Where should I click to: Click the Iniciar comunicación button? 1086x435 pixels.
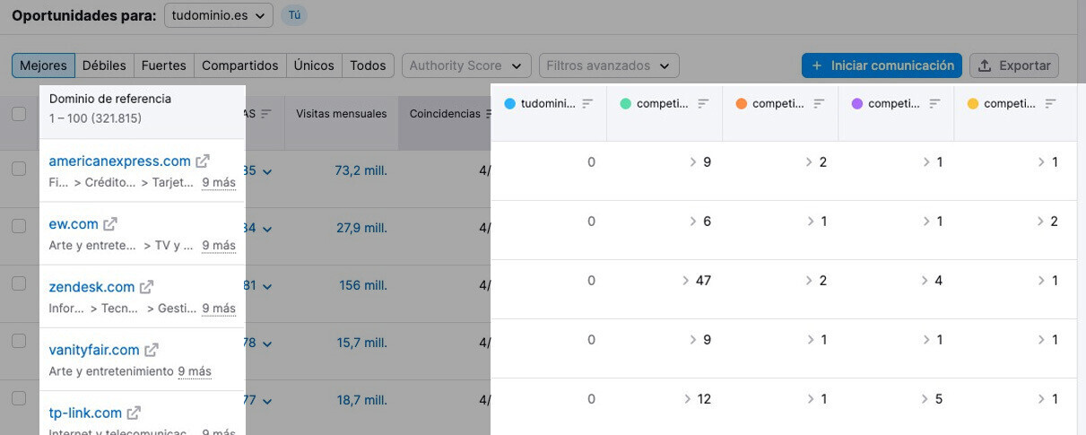tap(882, 65)
